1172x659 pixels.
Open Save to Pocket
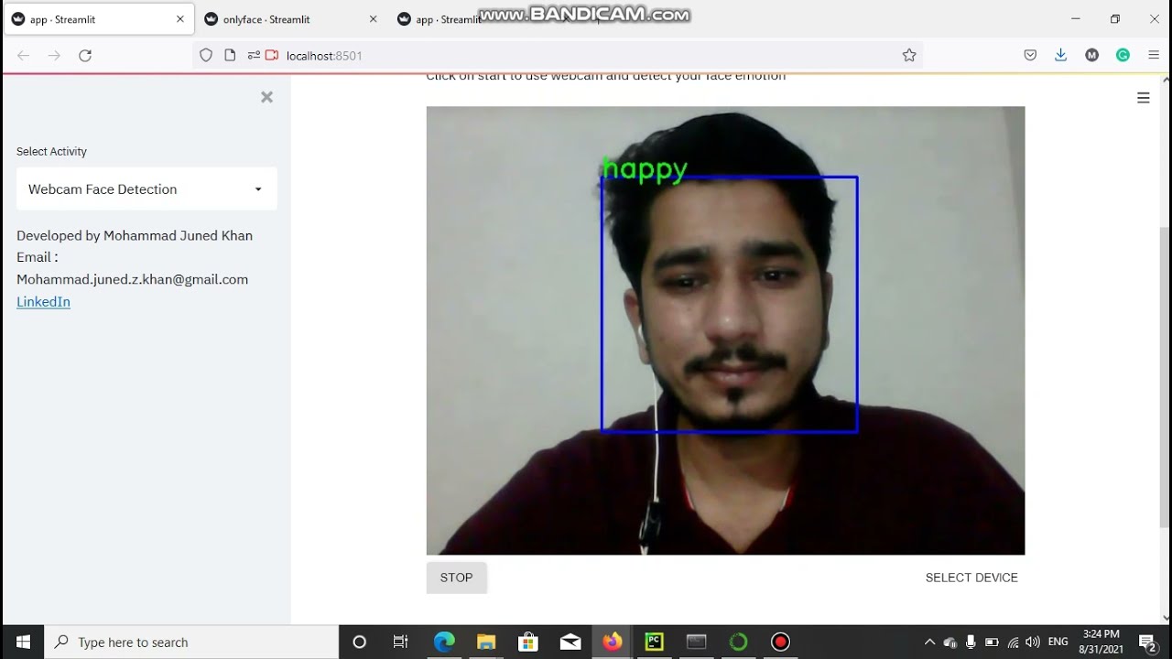pos(1030,56)
